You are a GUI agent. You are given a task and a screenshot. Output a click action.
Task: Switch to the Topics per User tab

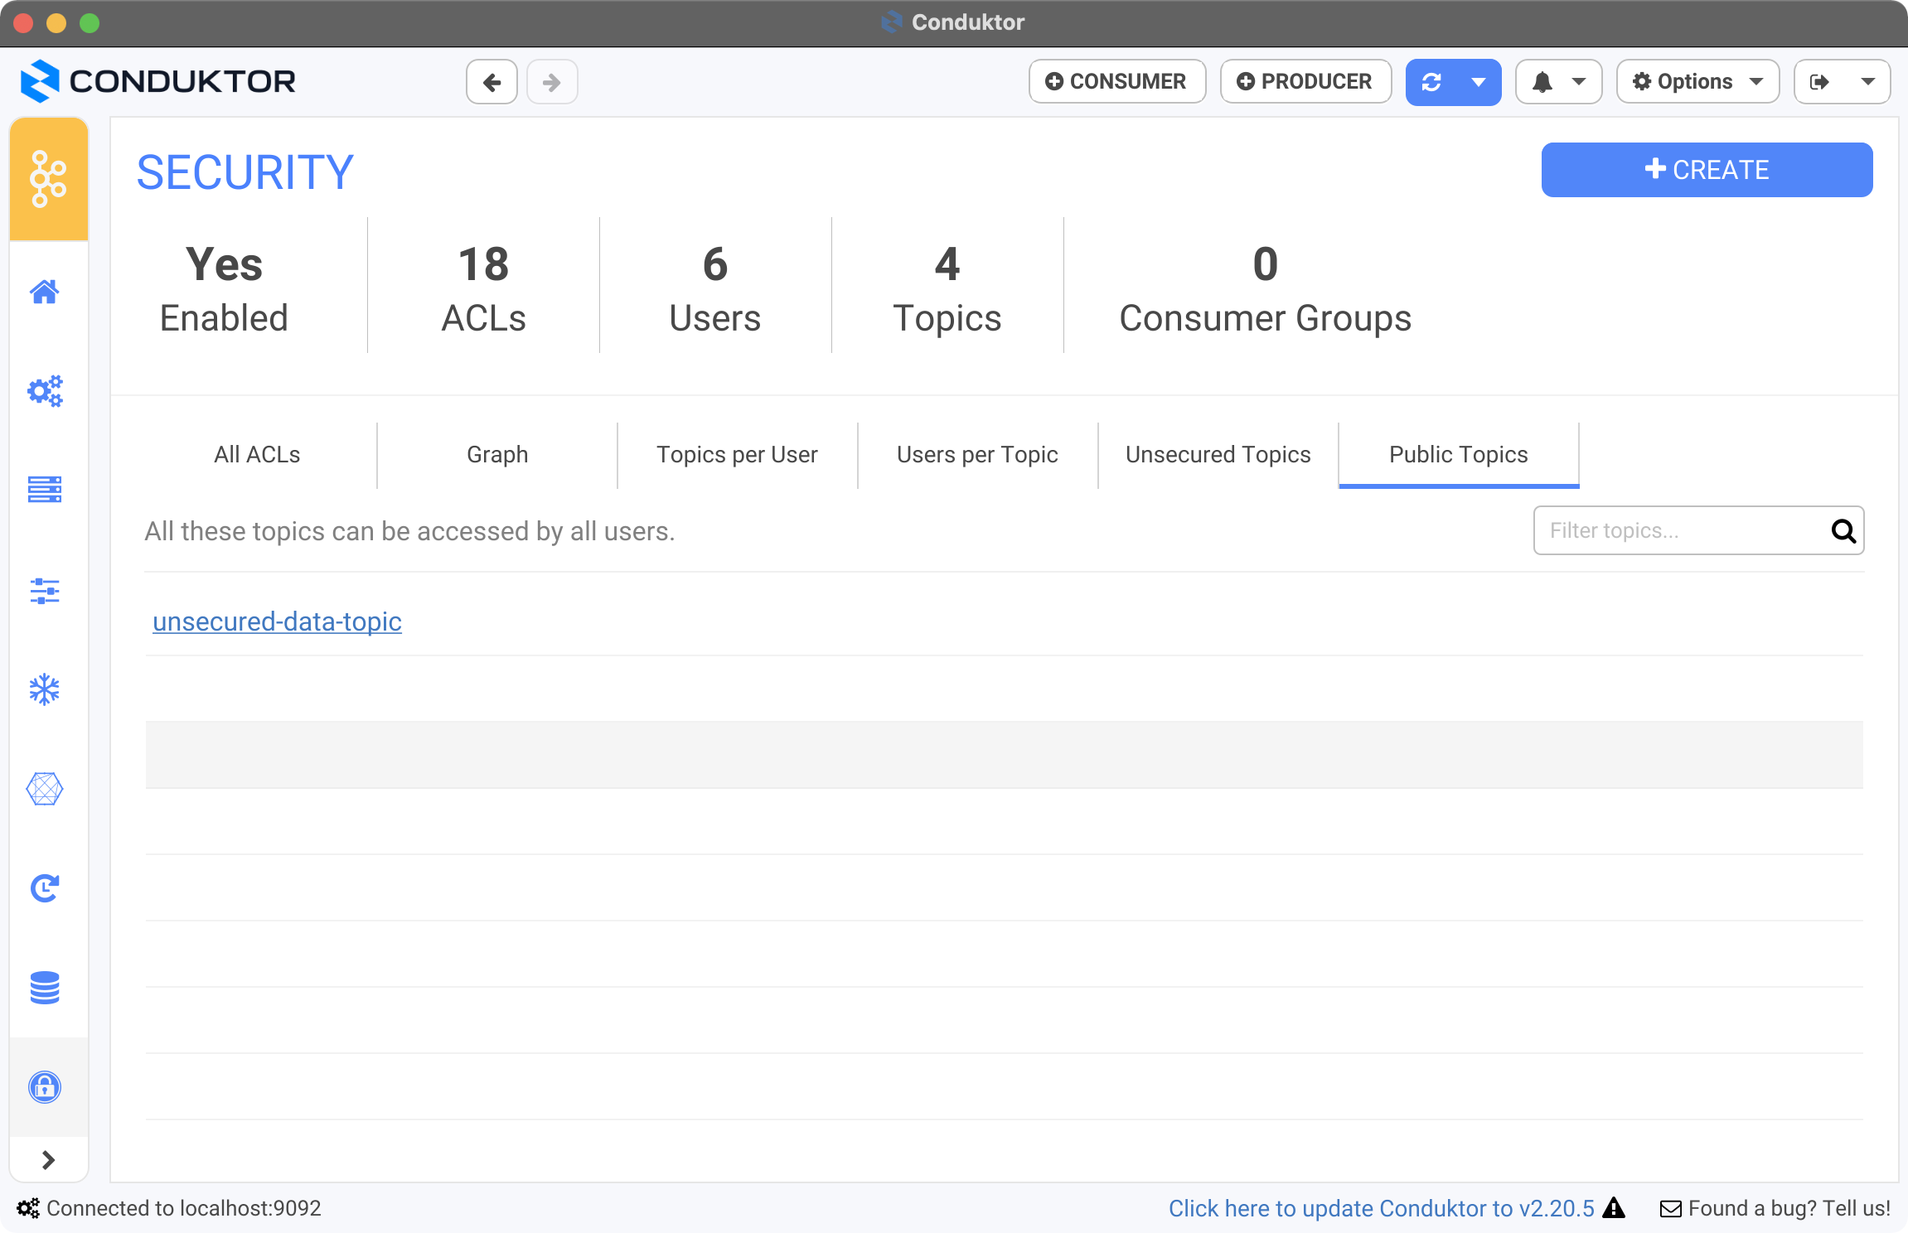click(x=738, y=455)
